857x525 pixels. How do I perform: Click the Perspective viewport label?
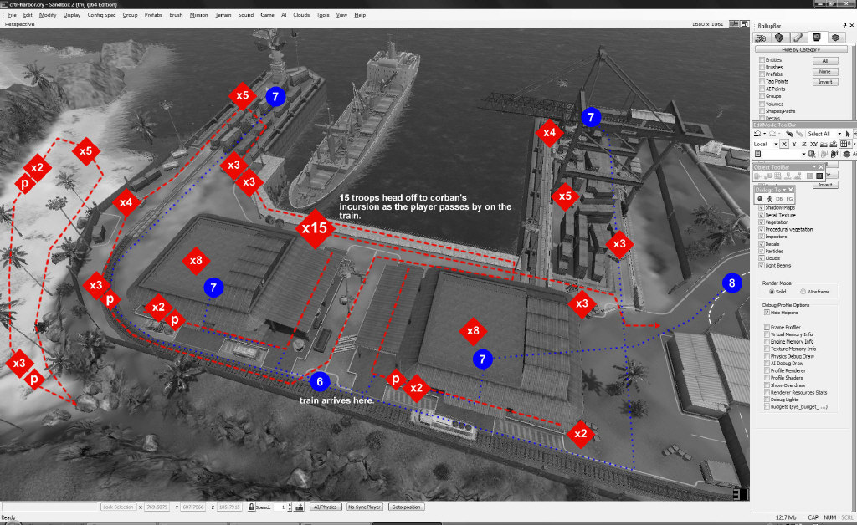(x=20, y=24)
